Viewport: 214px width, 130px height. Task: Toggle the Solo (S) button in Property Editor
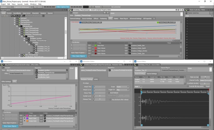[x=108, y=13]
